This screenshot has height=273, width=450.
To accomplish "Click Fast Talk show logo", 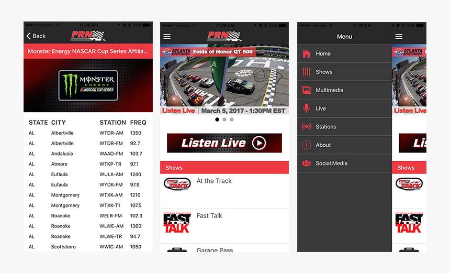I will point(177,223).
